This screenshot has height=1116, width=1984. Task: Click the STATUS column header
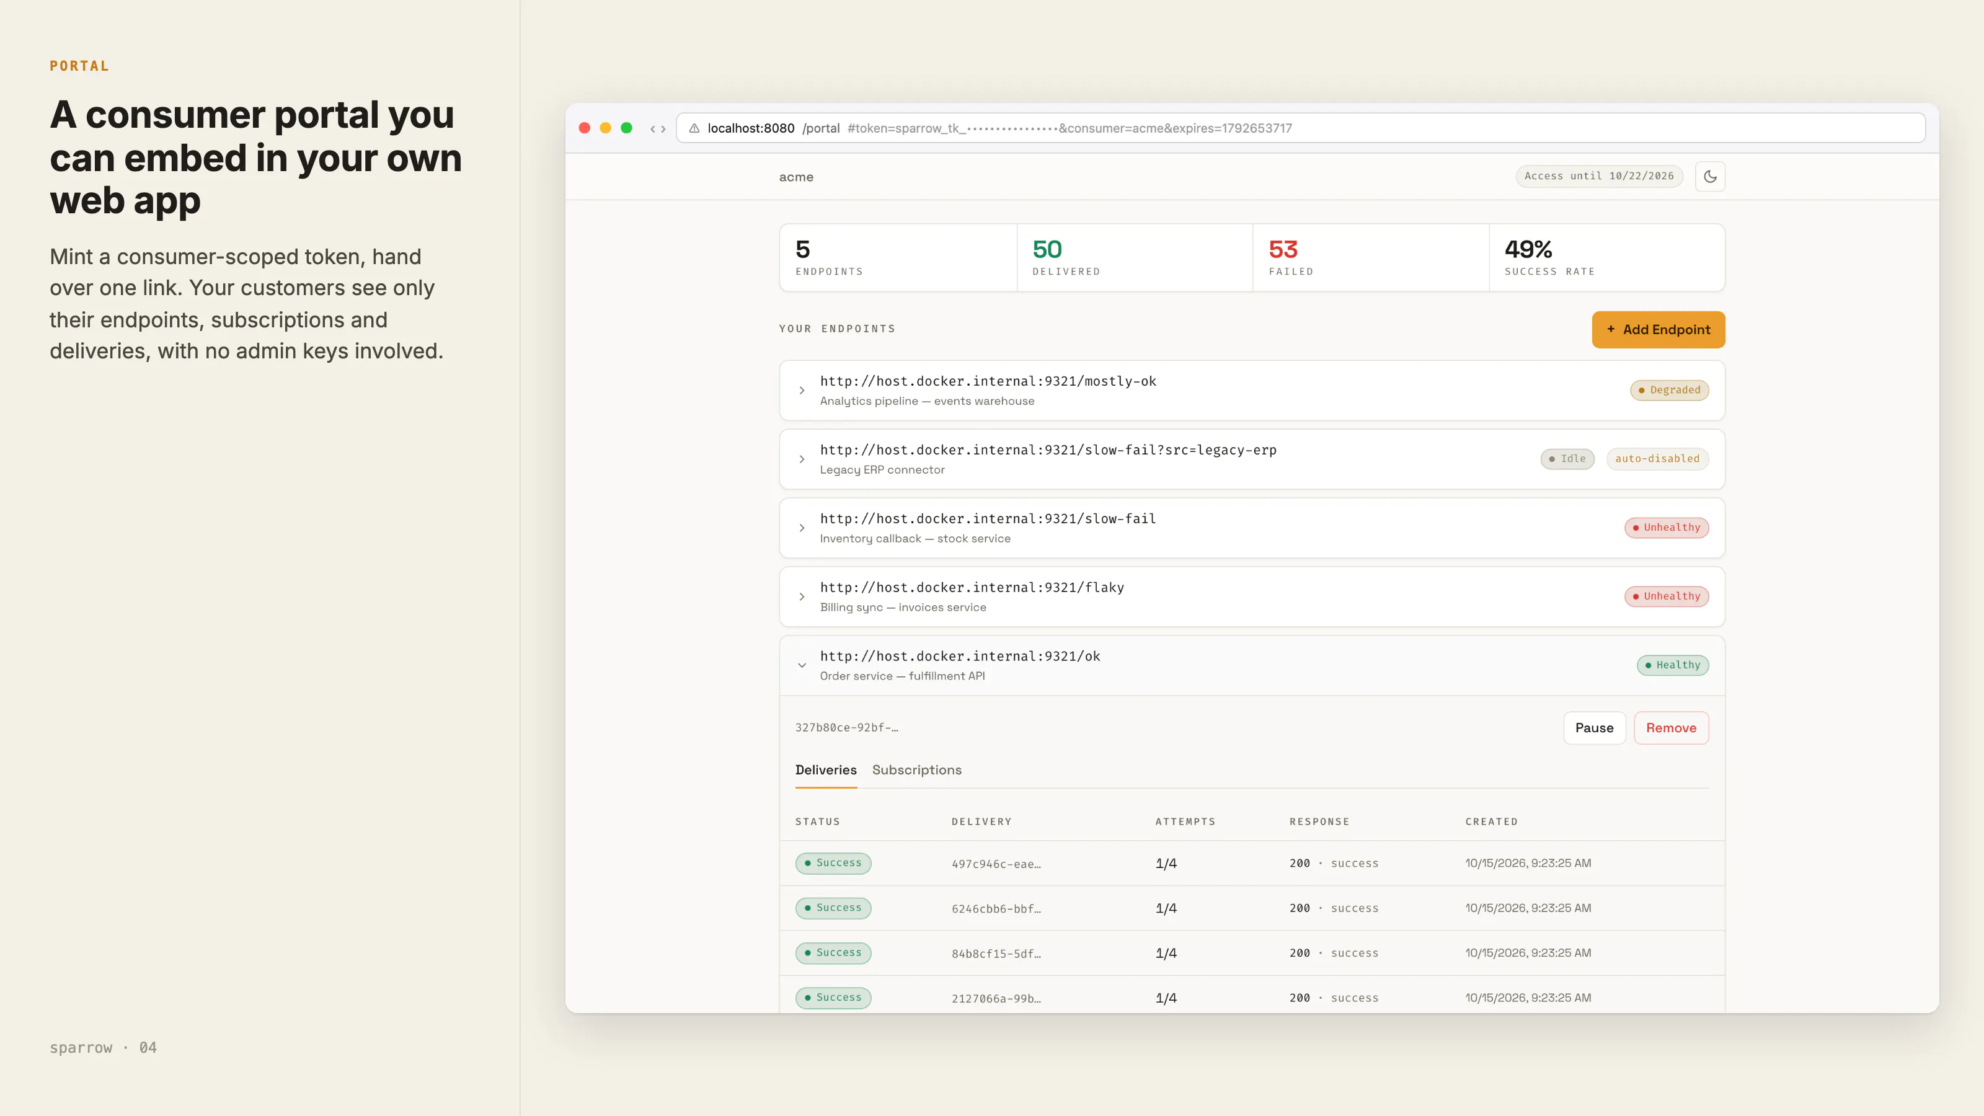point(817,821)
